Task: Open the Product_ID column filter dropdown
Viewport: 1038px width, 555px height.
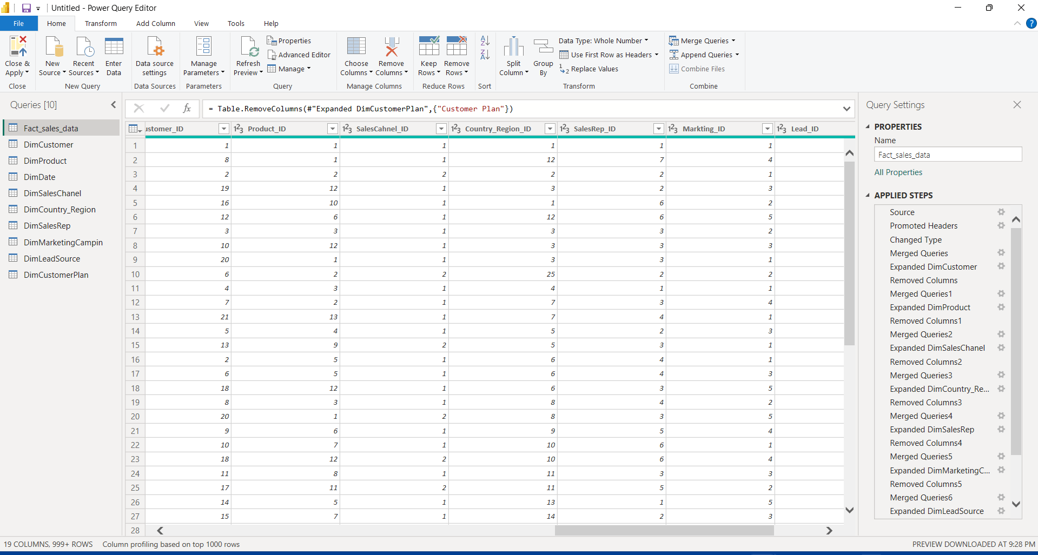Action: 332,129
